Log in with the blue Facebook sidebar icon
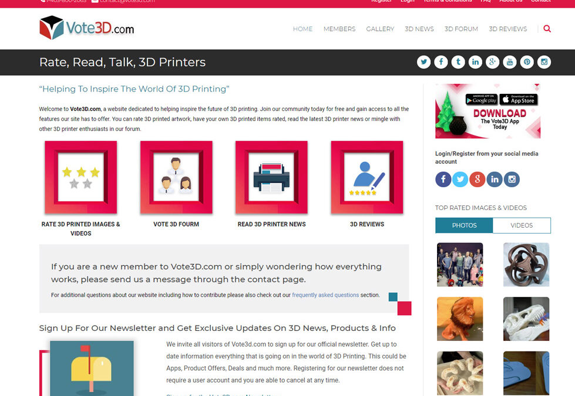The width and height of the screenshot is (575, 396). [x=443, y=179]
